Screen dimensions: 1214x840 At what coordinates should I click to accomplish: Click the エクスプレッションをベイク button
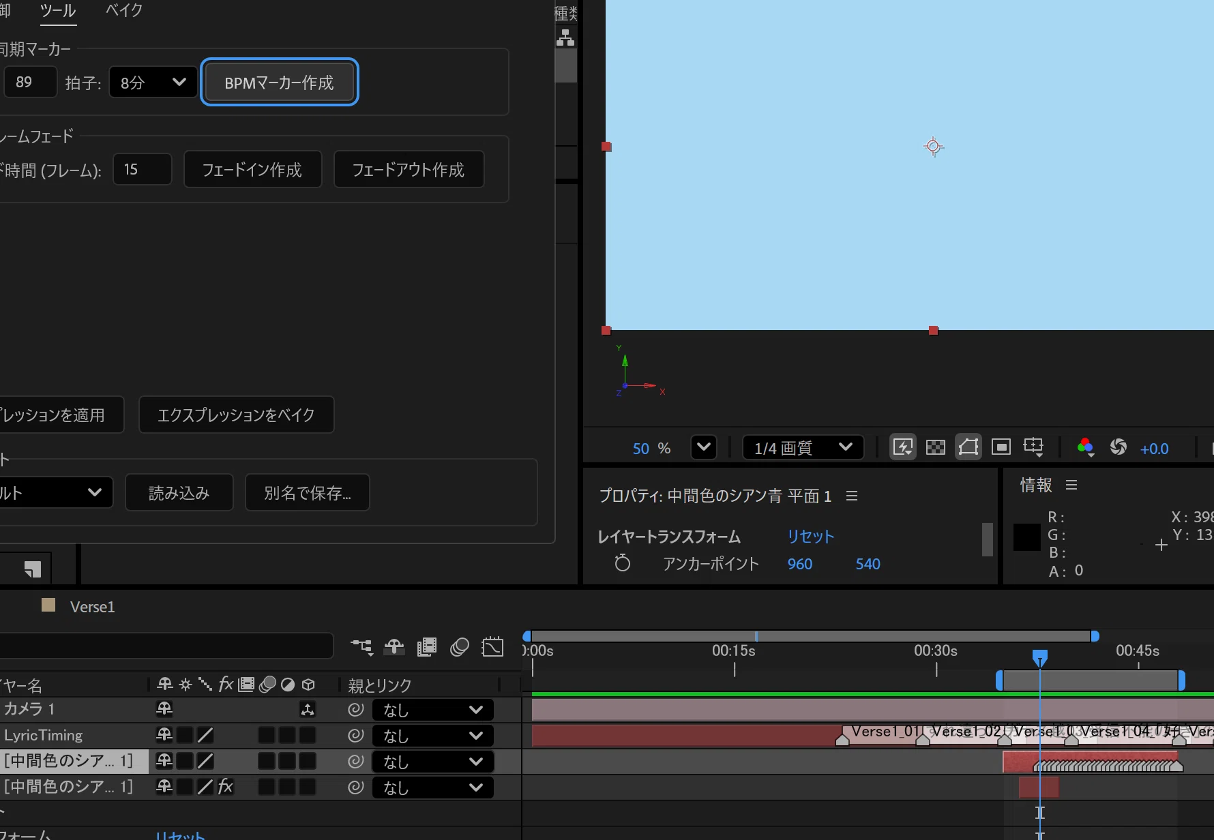tap(236, 415)
